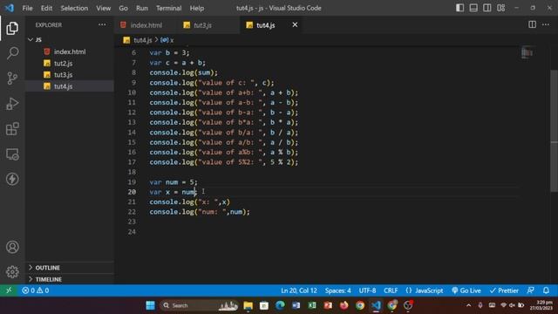Open Windows Start menu
The height and width of the screenshot is (314, 558).
tap(150, 305)
